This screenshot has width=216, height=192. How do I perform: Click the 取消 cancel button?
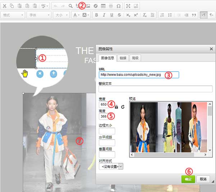coord(203,179)
